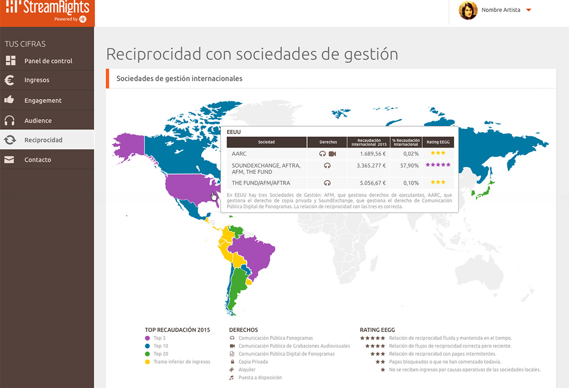The height and width of the screenshot is (388, 569).
Task: Click the video camera icon in AARC row
Action: [332, 154]
